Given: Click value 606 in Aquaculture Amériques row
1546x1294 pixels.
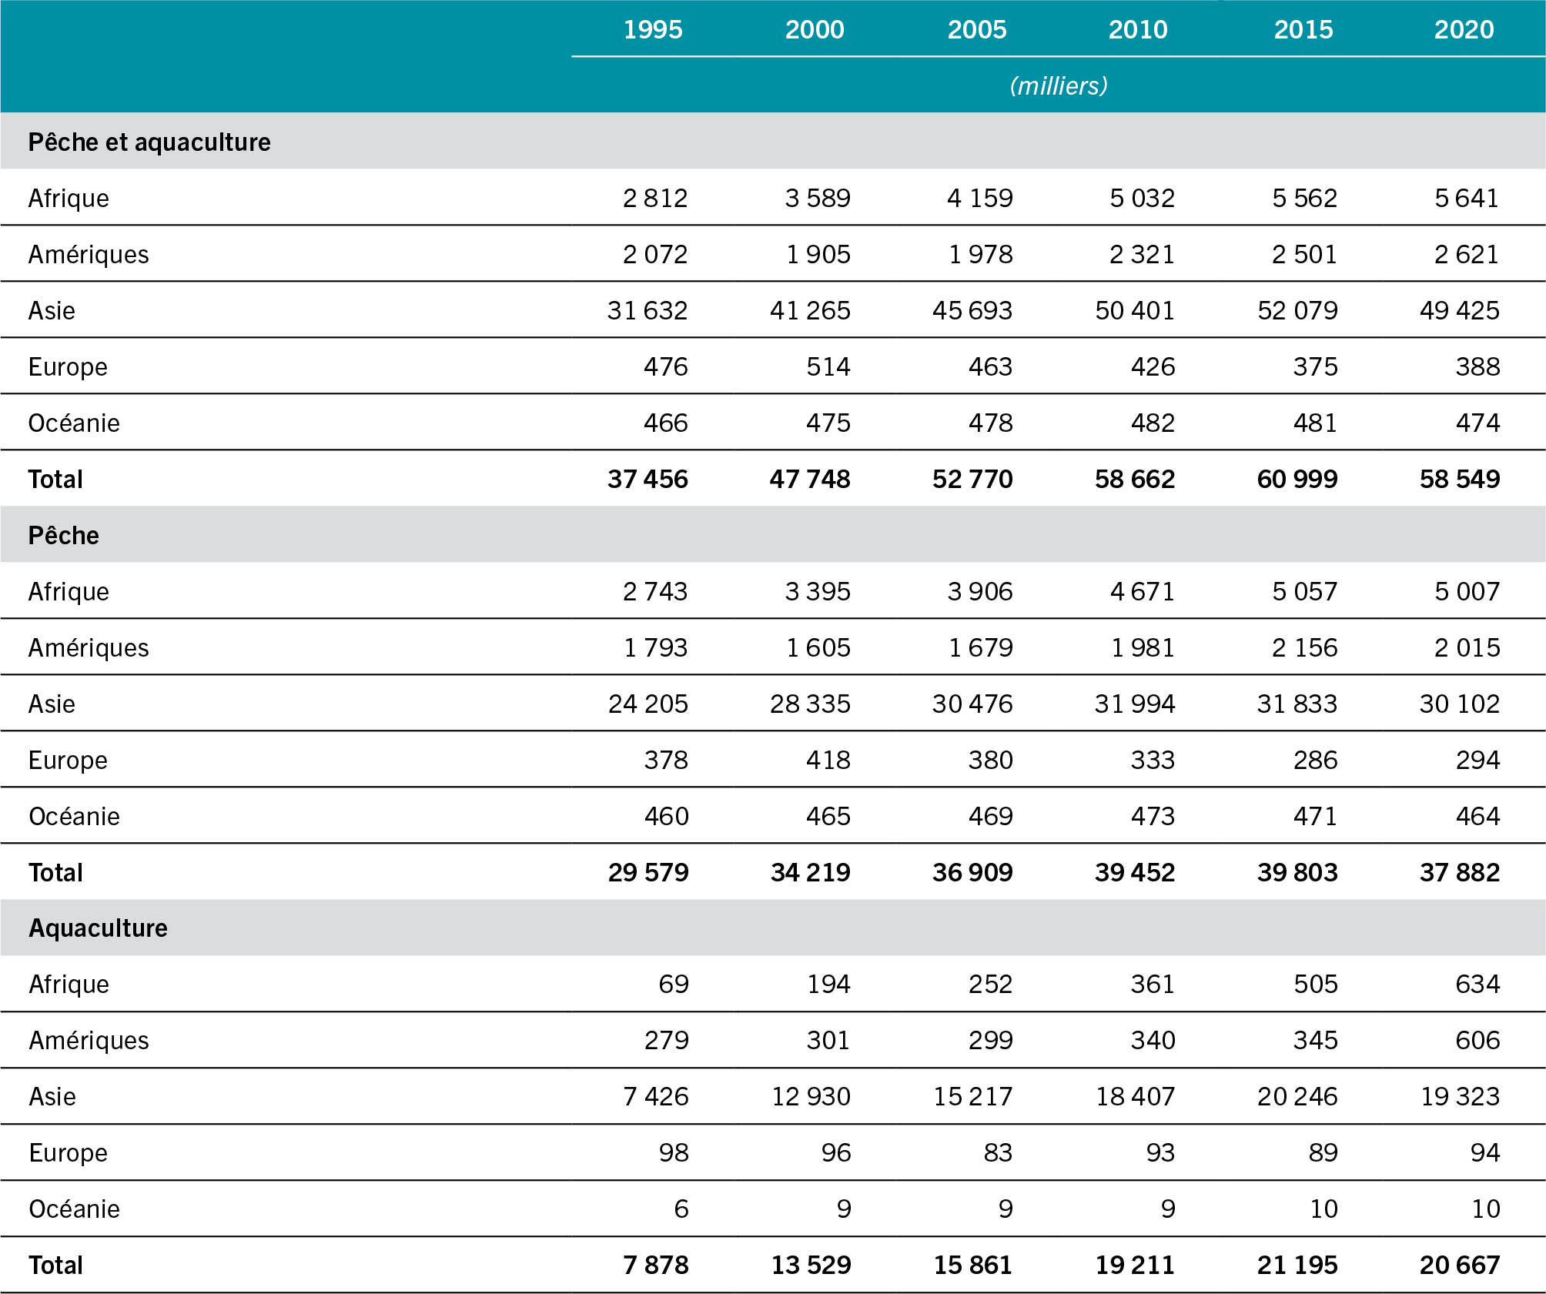Looking at the screenshot, I should [1477, 1041].
